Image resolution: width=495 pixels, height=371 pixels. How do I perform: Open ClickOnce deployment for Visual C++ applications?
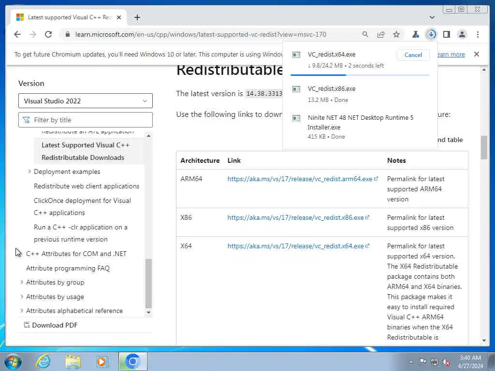[82, 207]
